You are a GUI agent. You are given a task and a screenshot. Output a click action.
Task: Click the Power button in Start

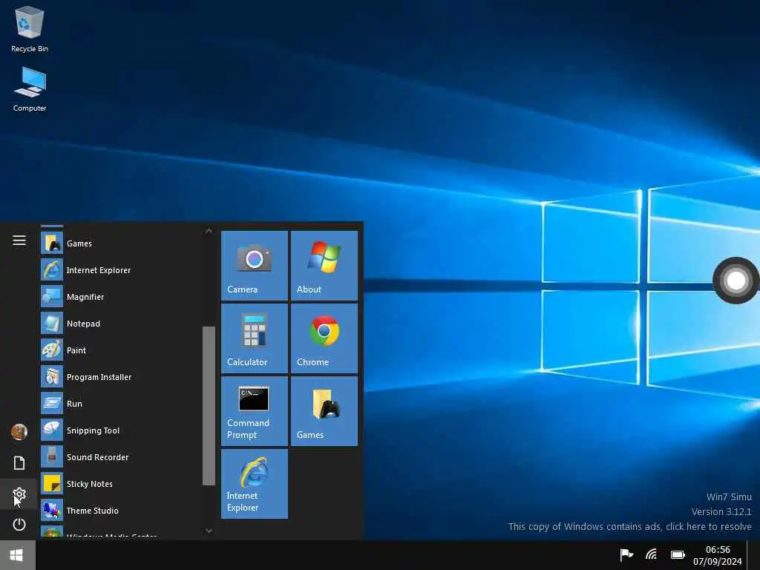(x=19, y=525)
